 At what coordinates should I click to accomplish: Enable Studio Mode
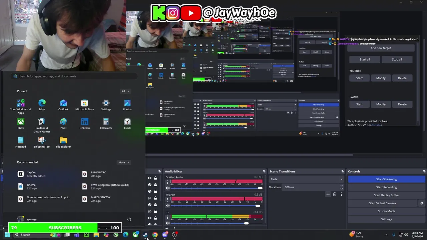click(x=386, y=211)
